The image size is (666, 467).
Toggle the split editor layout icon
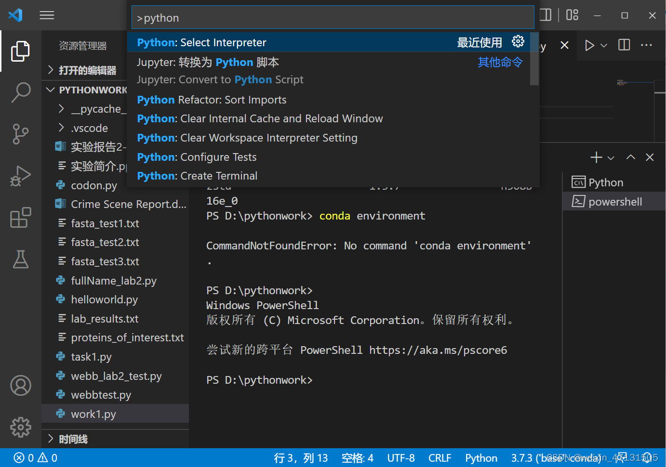(624, 45)
